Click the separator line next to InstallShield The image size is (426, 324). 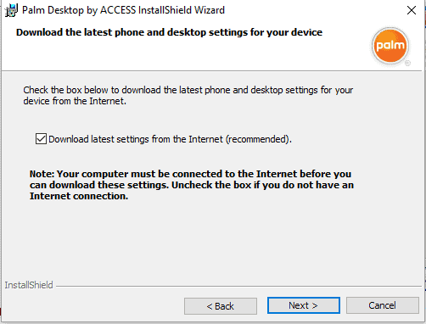pyautogui.click(x=238, y=286)
